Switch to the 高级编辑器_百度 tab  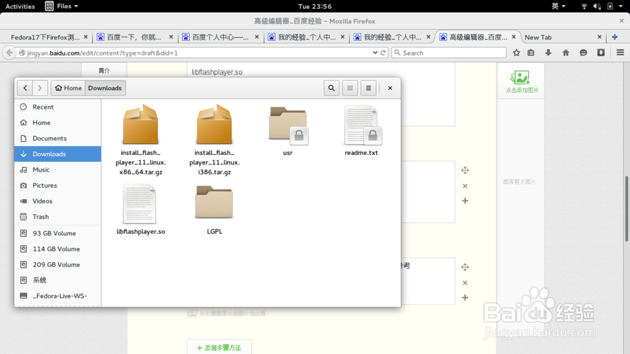[478, 37]
